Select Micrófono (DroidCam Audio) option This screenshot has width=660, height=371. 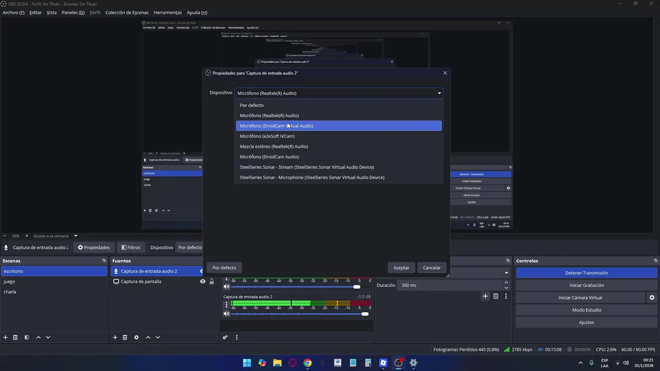click(x=339, y=157)
